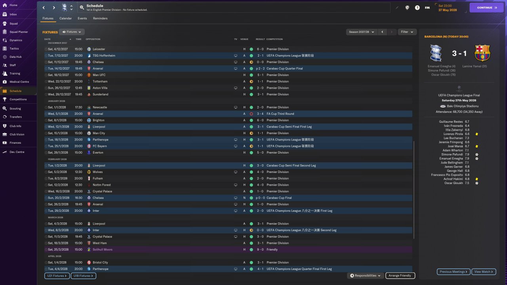The width and height of the screenshot is (507, 285).
Task: Select the checkbox on the Wolves row
Action: pyautogui.click(x=46, y=172)
